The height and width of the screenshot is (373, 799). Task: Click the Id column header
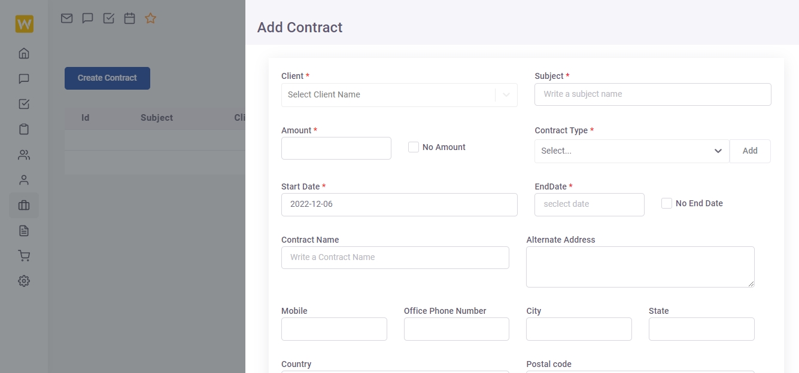tap(86, 118)
